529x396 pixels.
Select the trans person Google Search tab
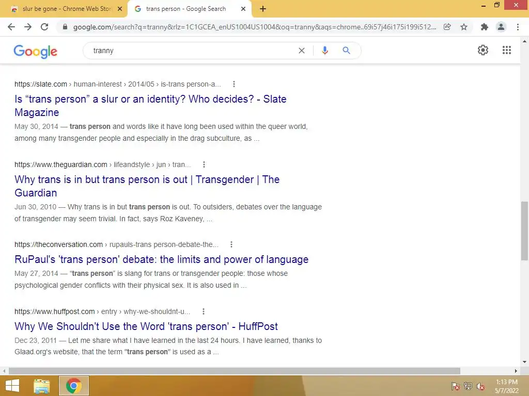pyautogui.click(x=185, y=9)
